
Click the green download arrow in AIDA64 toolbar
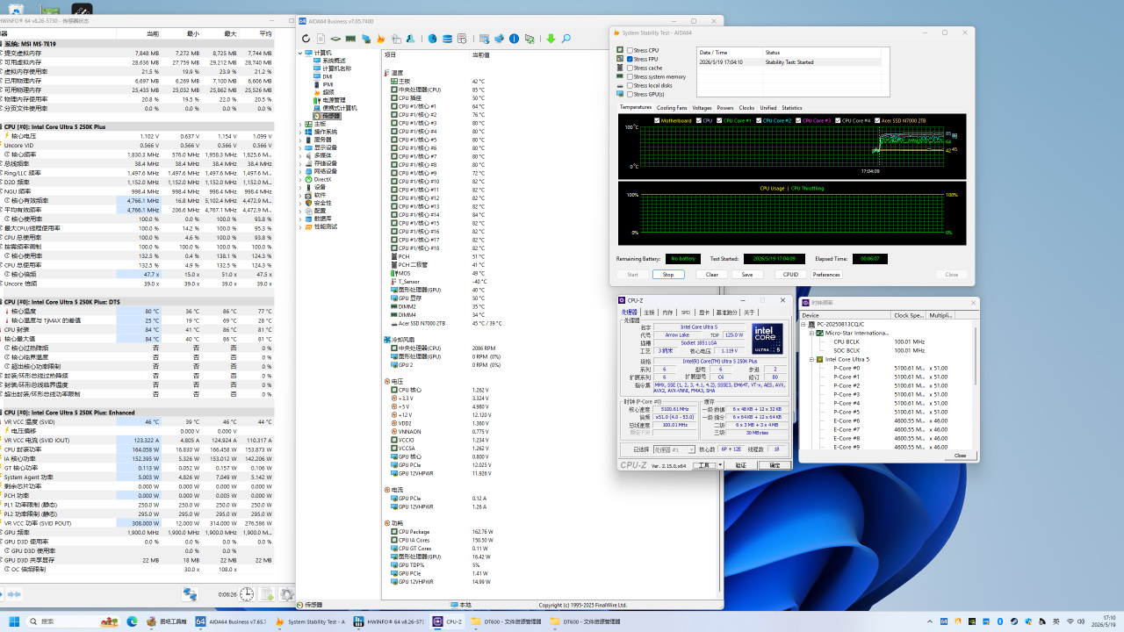551,39
